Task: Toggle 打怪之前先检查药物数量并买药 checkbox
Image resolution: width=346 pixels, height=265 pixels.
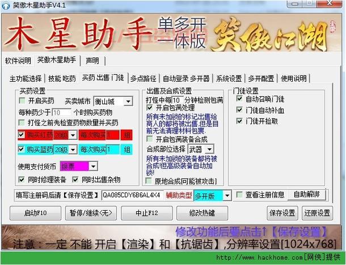Action: pyautogui.click(x=22, y=122)
